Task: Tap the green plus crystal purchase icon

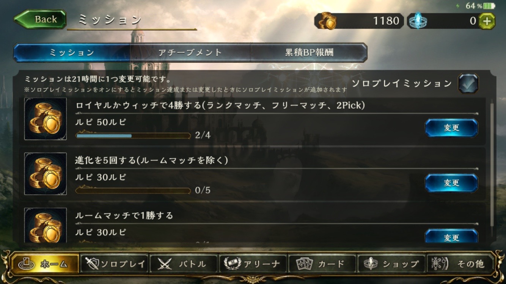Action: [487, 21]
